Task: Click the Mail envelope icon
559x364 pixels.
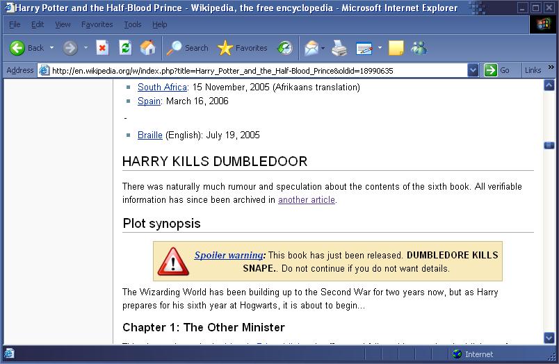Action: click(311, 48)
